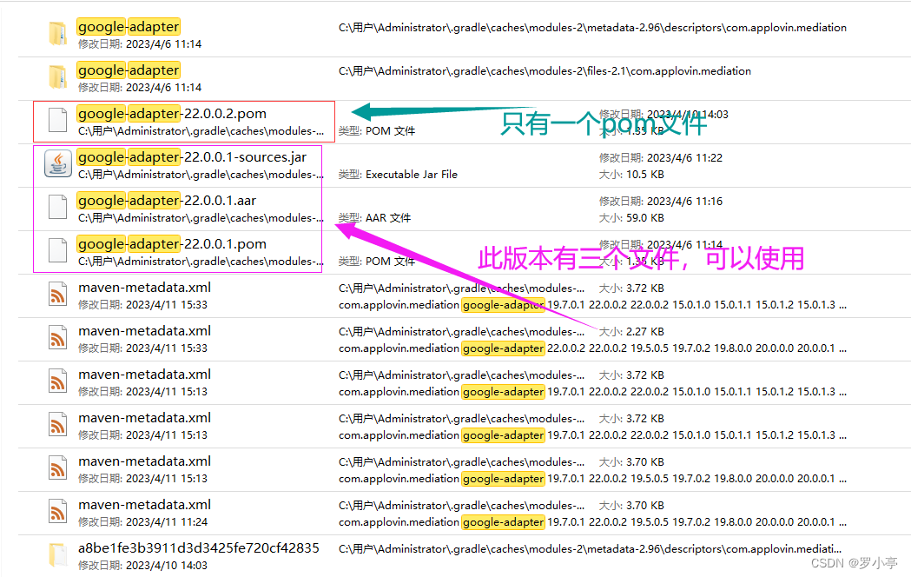Click the XML icon of maven-metadata.xml dated 15:33 sized 3.72 KB

pos(57,294)
